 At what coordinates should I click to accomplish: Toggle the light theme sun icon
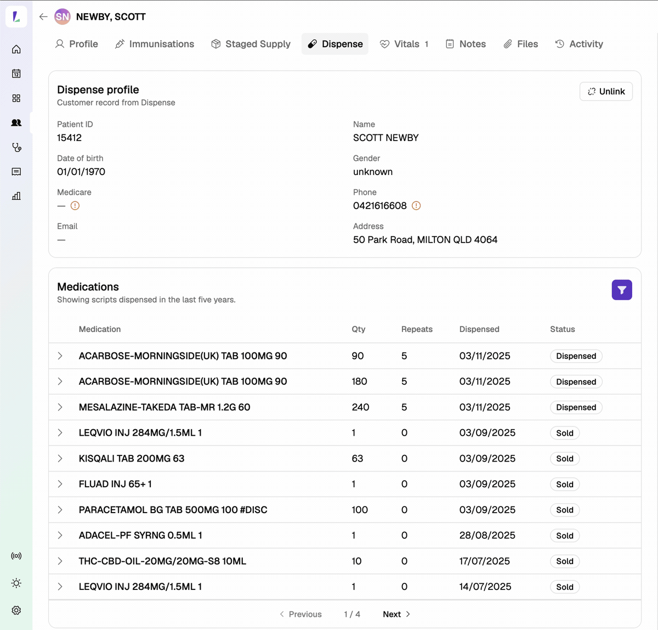tap(16, 583)
